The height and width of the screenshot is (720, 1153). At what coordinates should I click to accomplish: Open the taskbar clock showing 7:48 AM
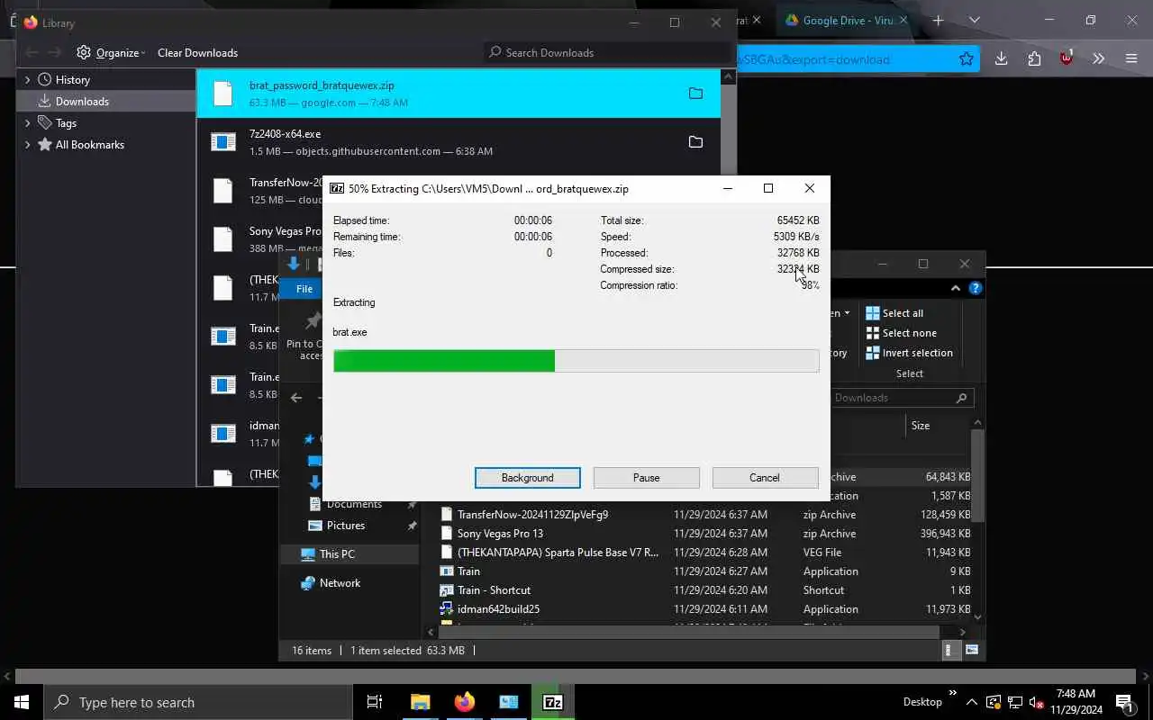[x=1075, y=702]
